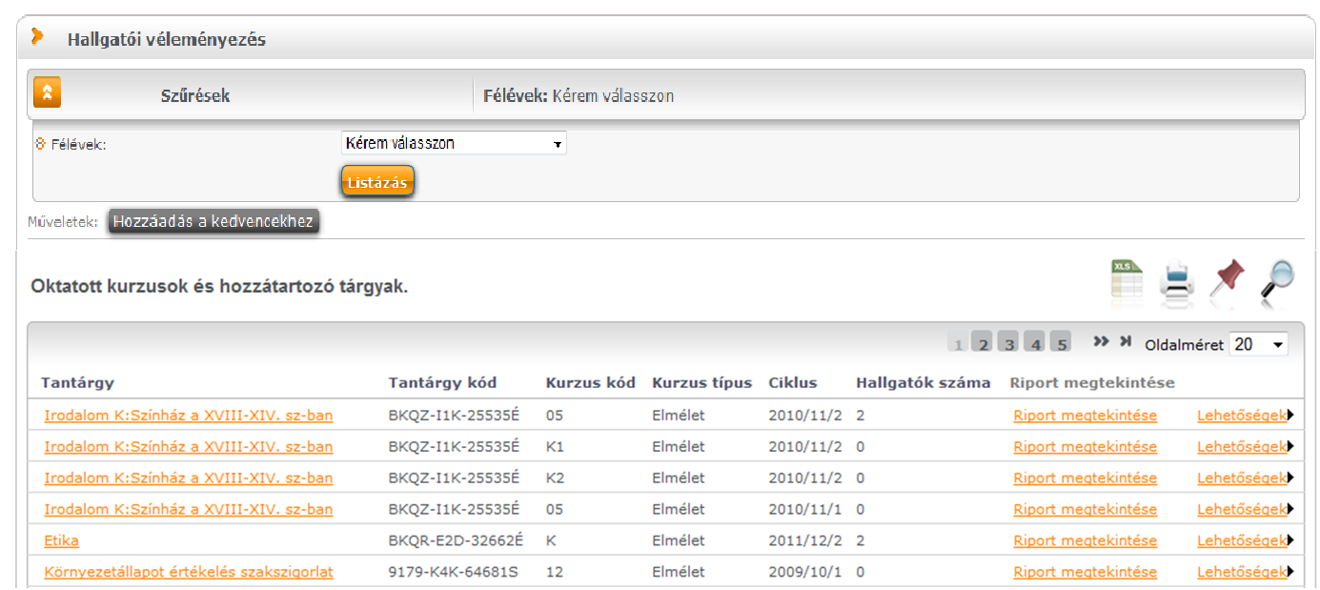Jump to the last page arrow
Viewport: 1320px width, 590px height.
coord(1126,341)
